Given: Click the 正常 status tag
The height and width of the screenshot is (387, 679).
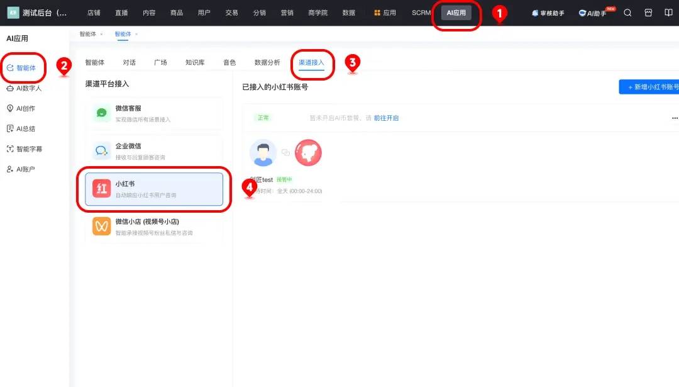Looking at the screenshot, I should (x=263, y=118).
